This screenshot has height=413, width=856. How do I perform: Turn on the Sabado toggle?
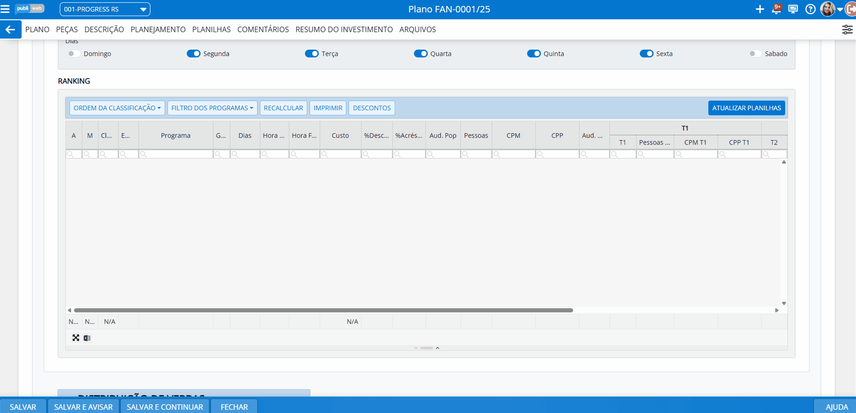click(x=755, y=54)
